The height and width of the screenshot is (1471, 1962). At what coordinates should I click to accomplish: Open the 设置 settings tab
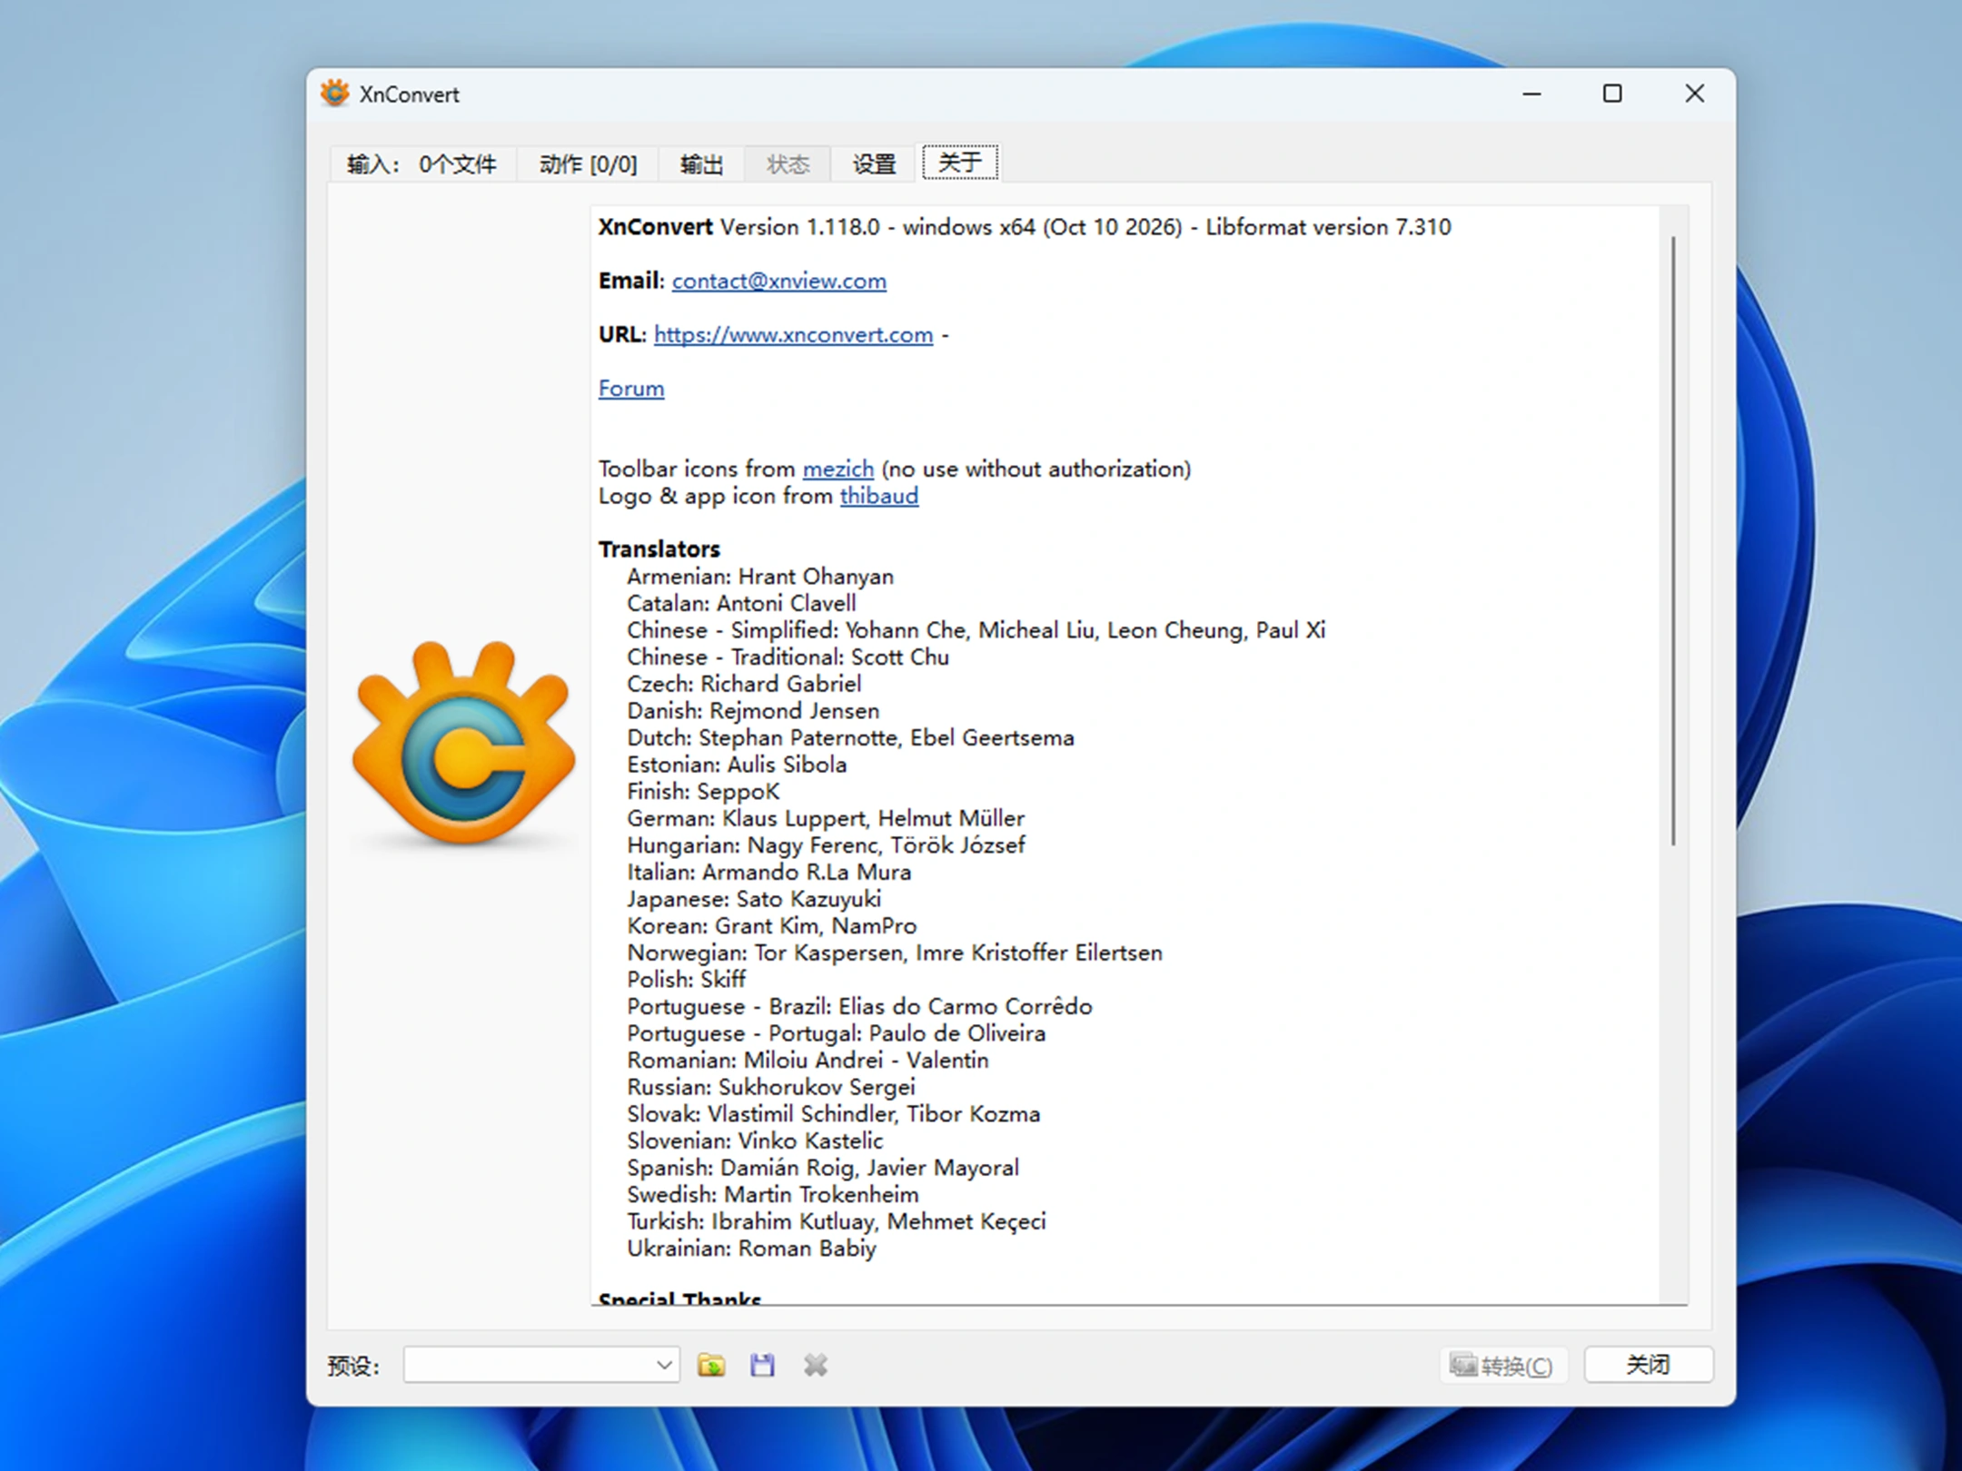874,164
